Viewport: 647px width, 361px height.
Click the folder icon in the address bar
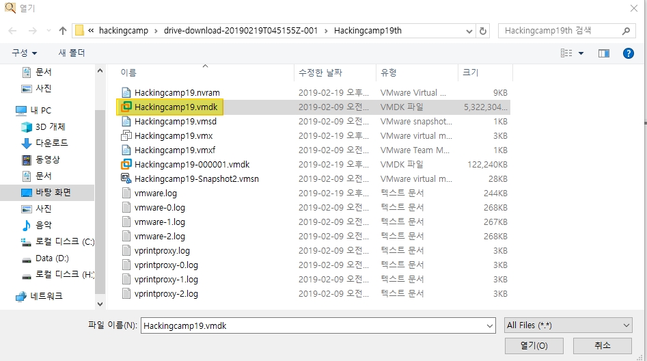79,31
